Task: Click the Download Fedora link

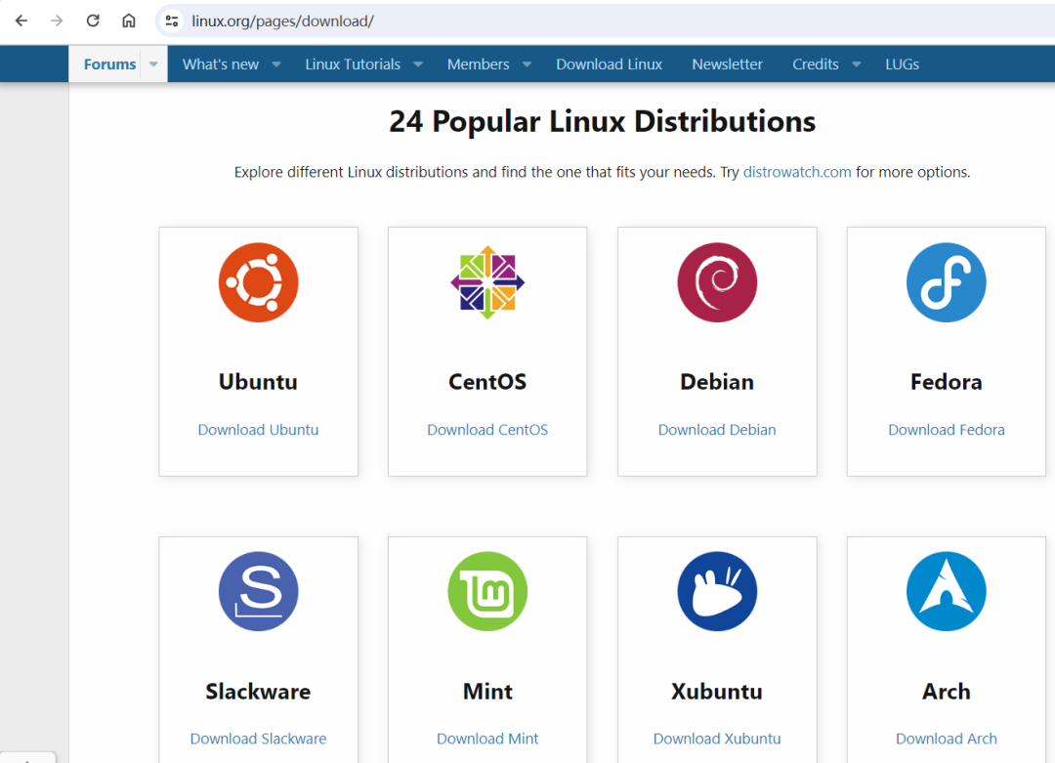Action: point(946,430)
